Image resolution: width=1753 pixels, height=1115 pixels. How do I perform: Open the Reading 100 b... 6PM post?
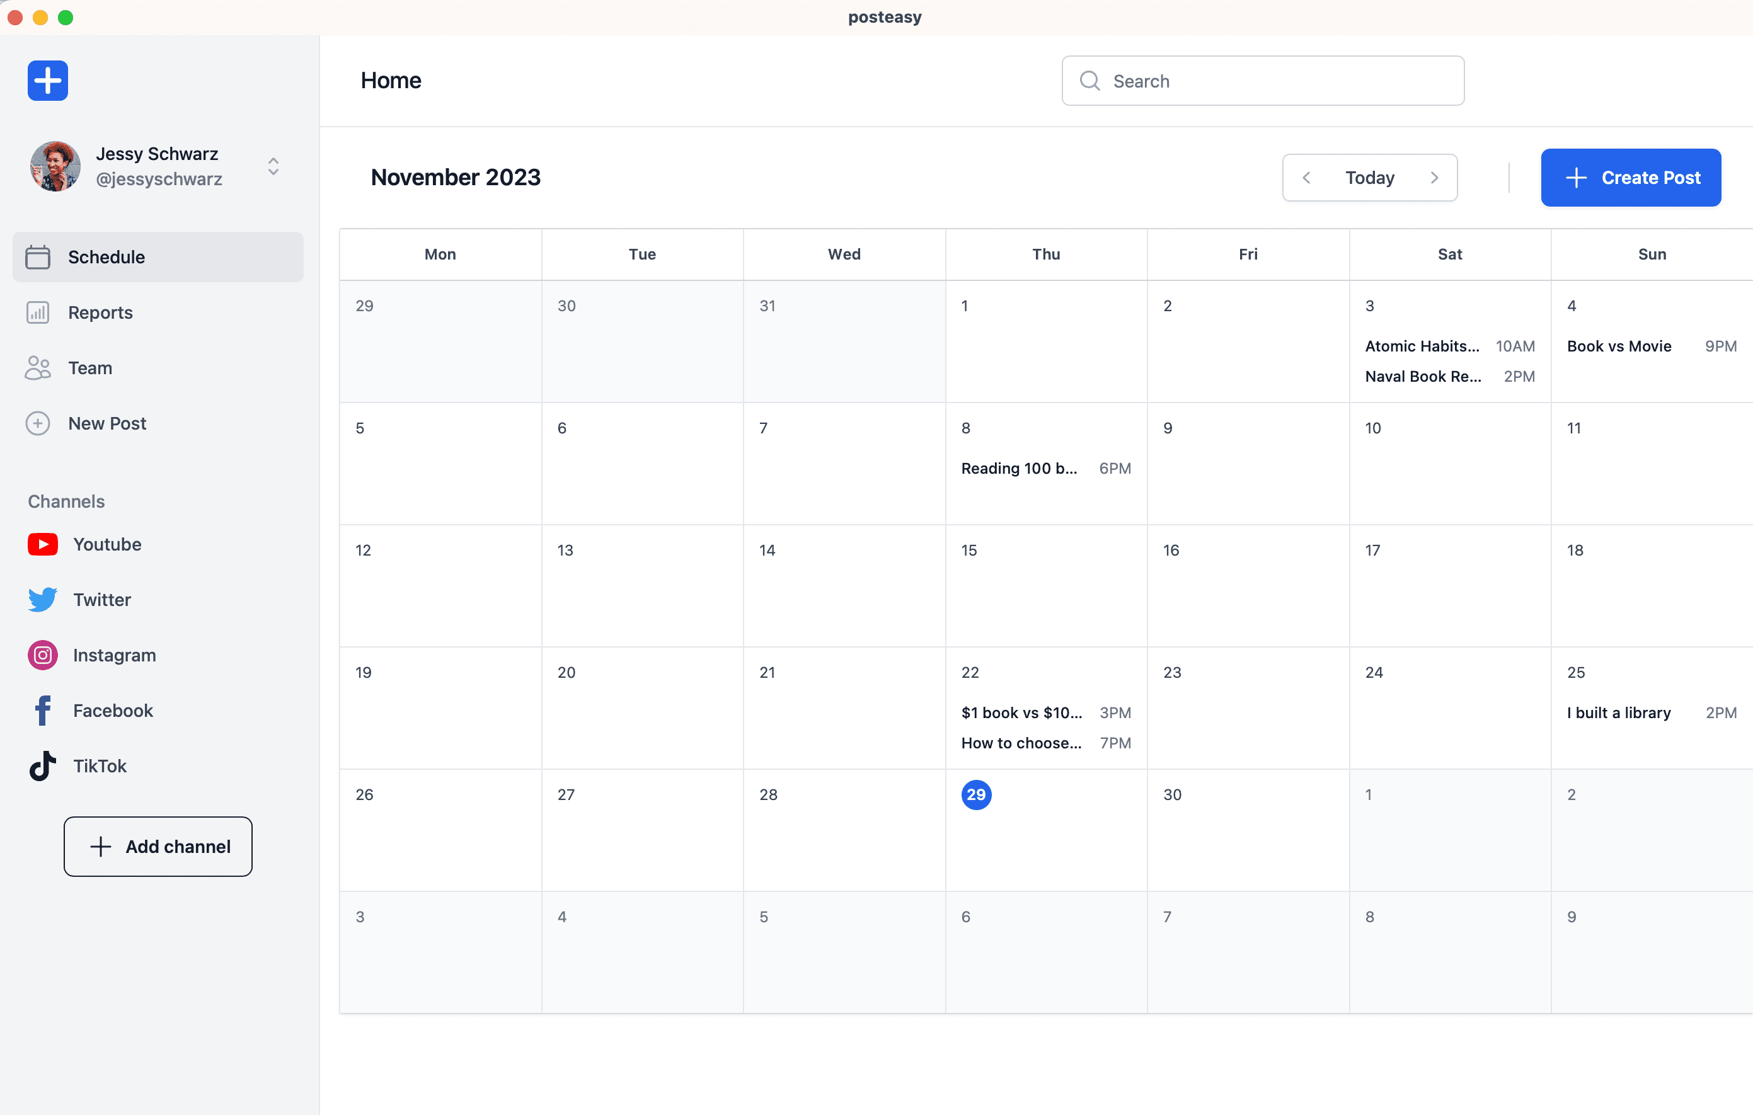coord(1045,469)
